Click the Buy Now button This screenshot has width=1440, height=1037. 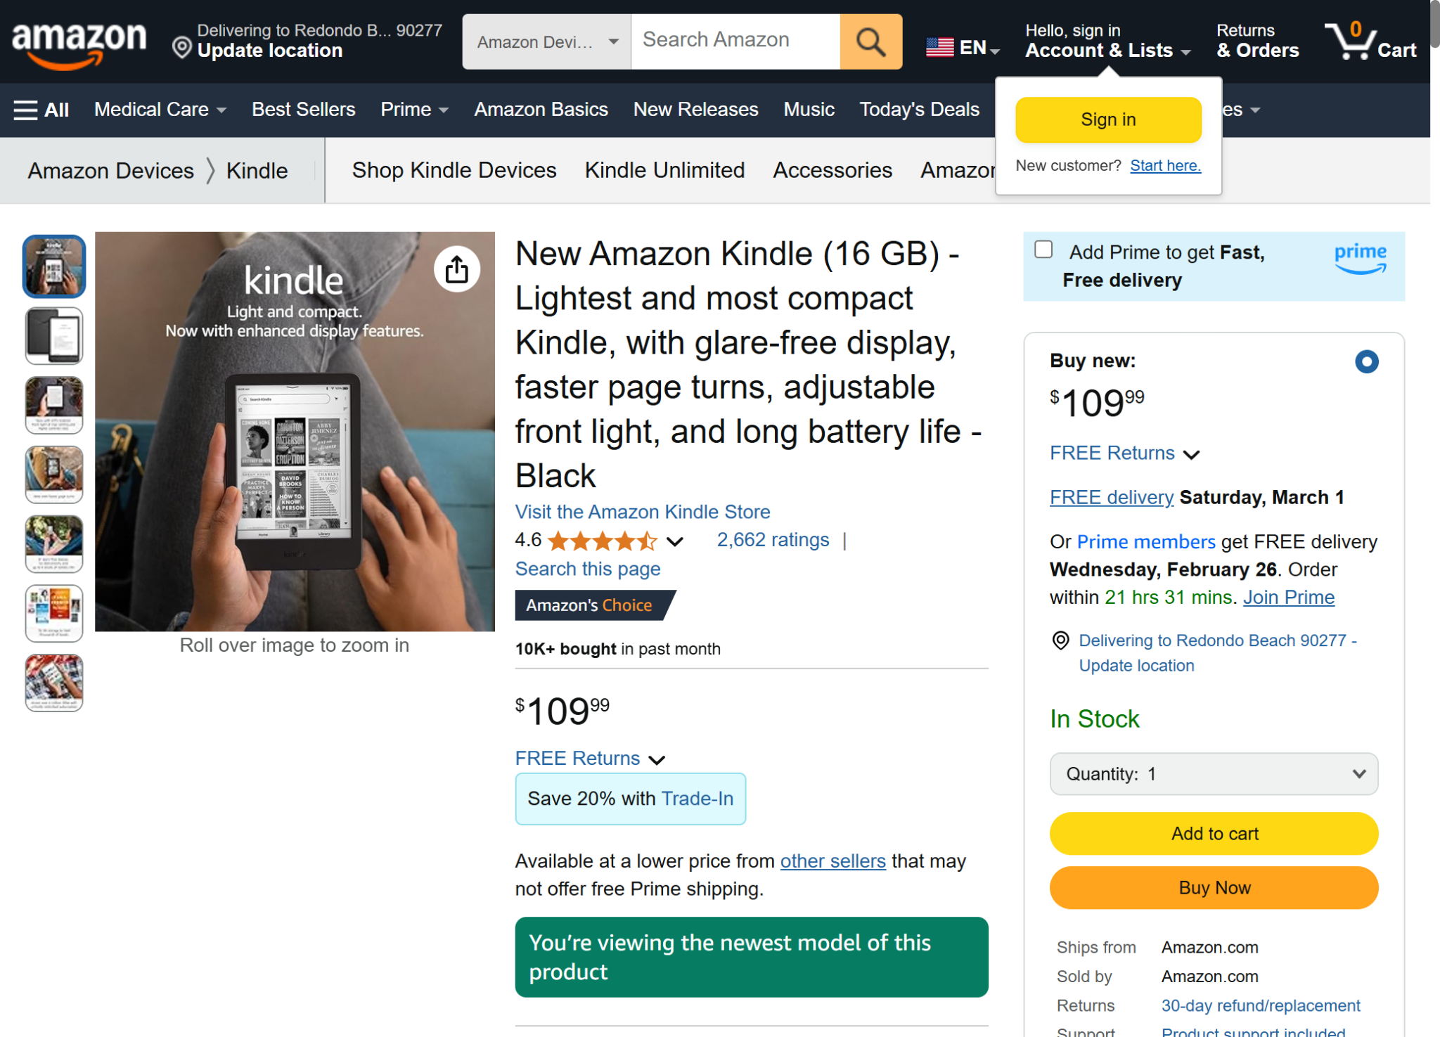(1214, 887)
